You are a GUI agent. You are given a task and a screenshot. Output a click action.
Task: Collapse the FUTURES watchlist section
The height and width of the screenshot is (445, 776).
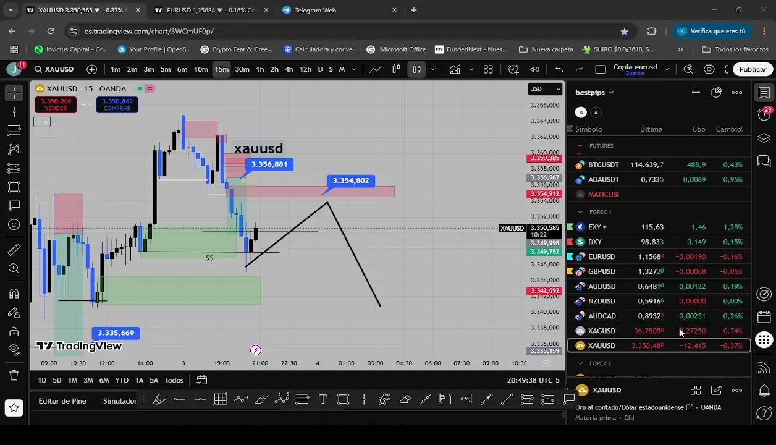point(580,146)
